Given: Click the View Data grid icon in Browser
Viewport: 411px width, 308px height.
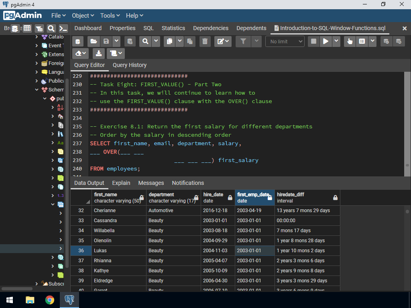Looking at the screenshot, I should coord(27,28).
